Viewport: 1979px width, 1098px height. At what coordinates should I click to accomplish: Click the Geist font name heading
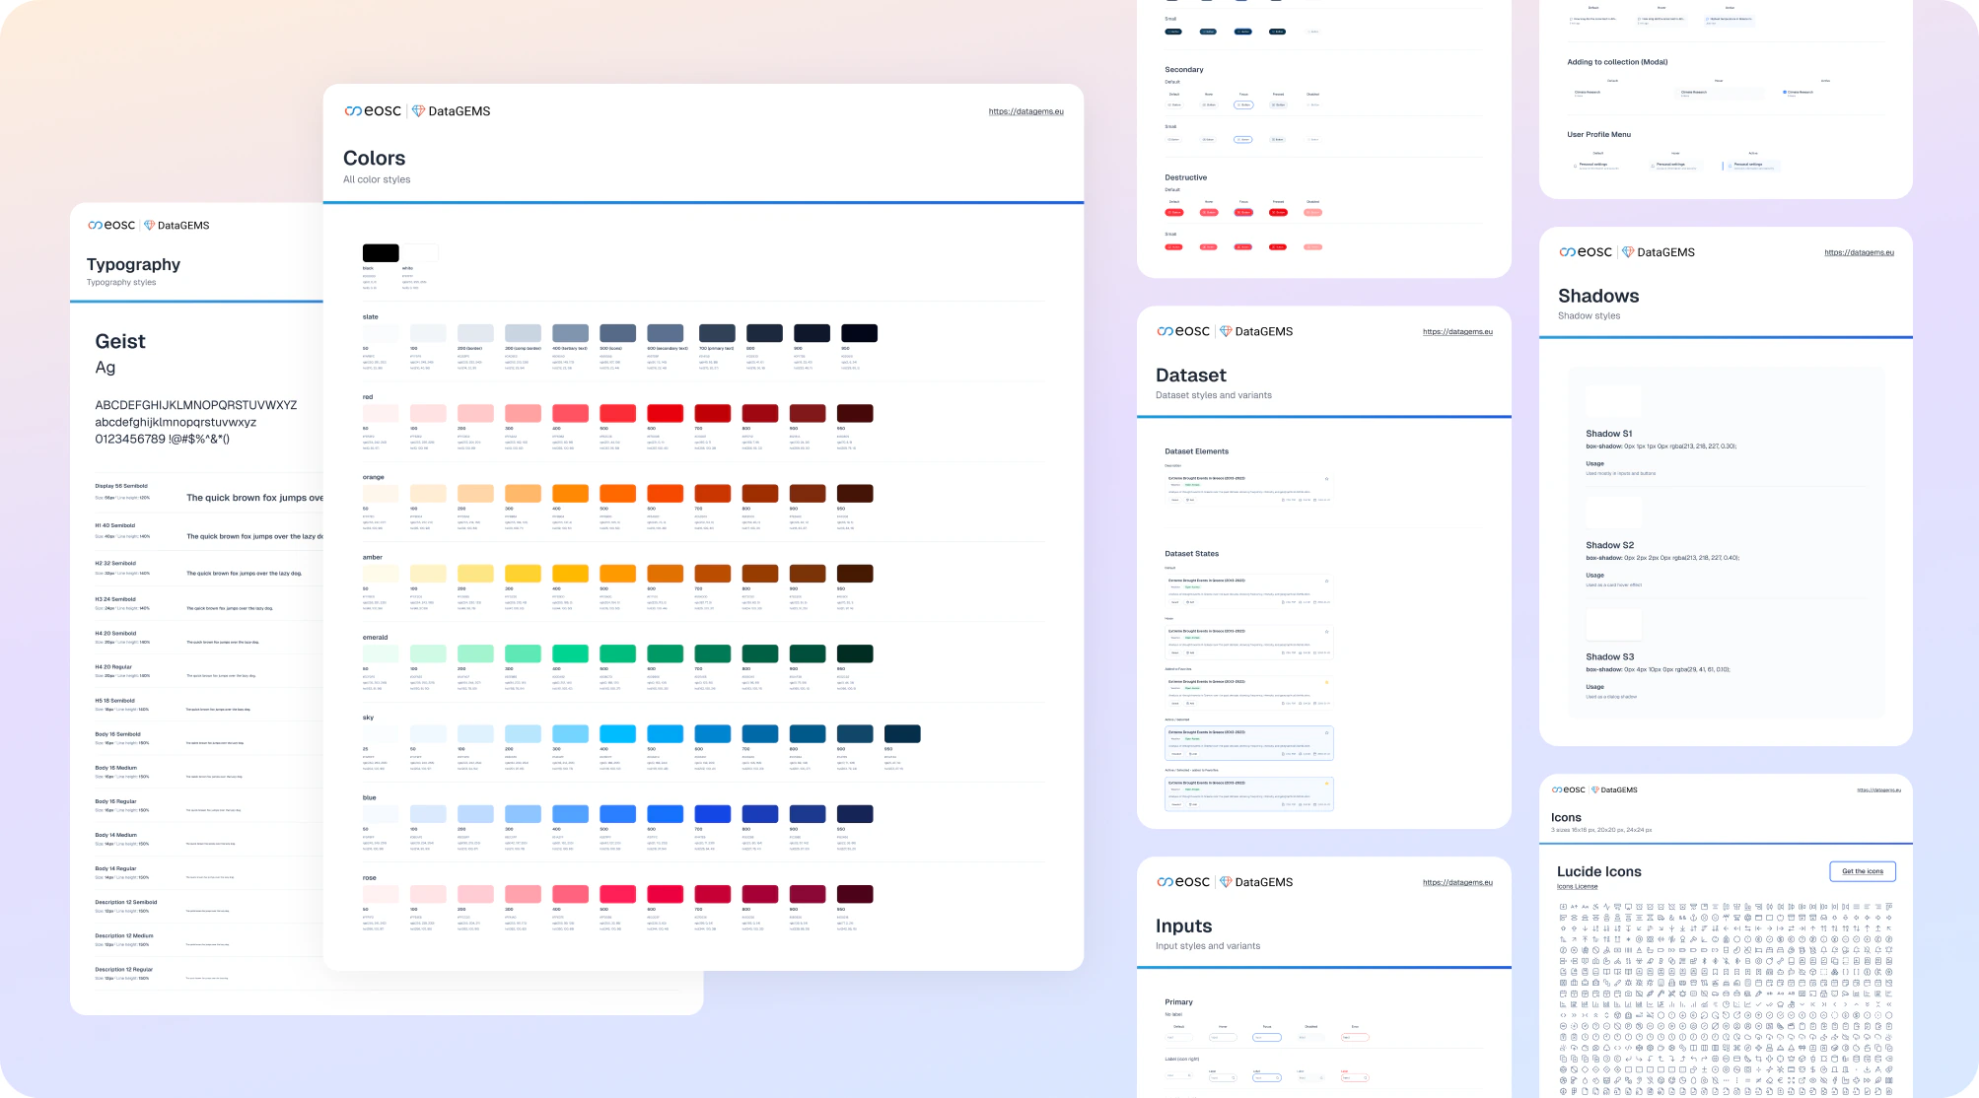(120, 341)
